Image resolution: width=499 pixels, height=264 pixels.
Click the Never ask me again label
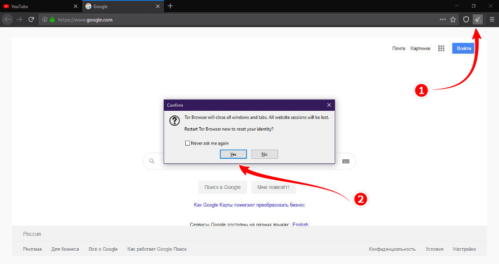click(x=210, y=143)
